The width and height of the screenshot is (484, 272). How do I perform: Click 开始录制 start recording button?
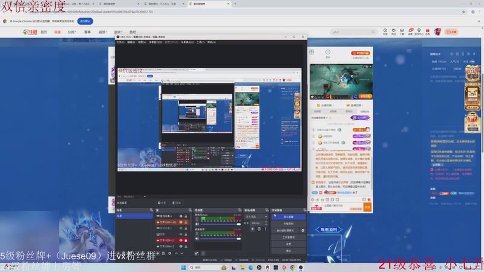coord(289,224)
